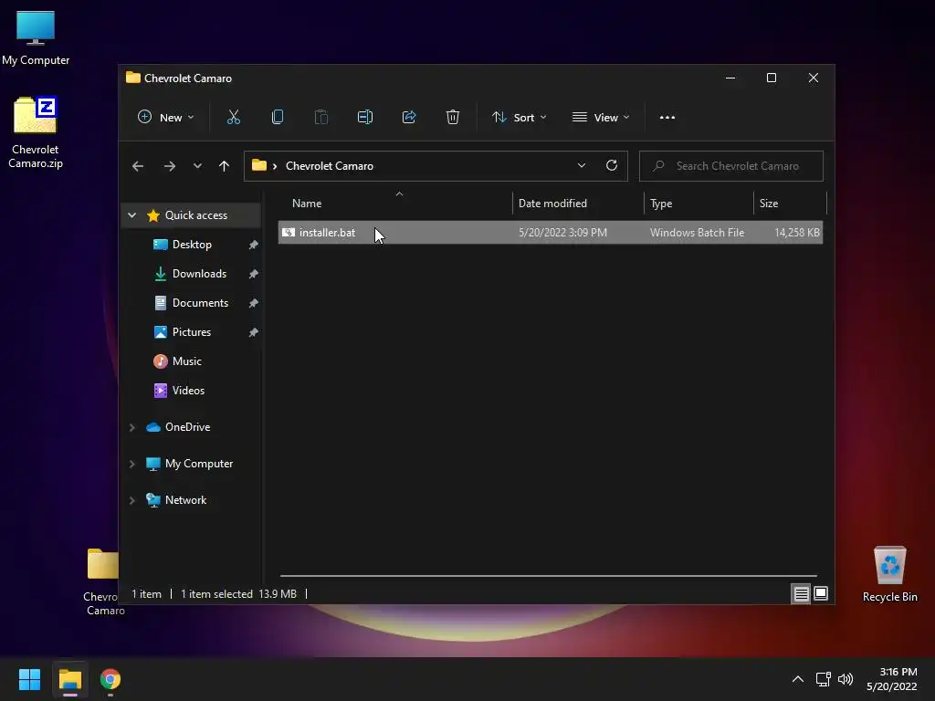Image resolution: width=935 pixels, height=701 pixels.
Task: Sort by Date modified column header
Action: coord(578,204)
